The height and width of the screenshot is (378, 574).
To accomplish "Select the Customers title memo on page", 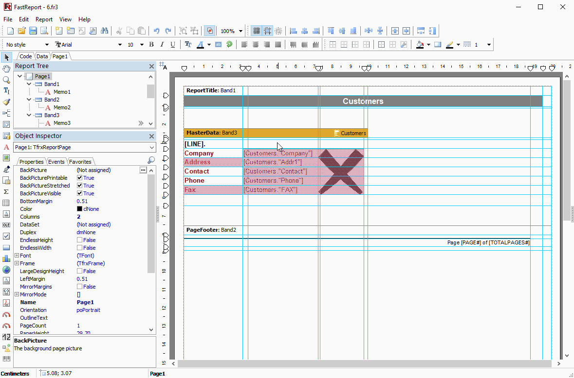I will (363, 101).
